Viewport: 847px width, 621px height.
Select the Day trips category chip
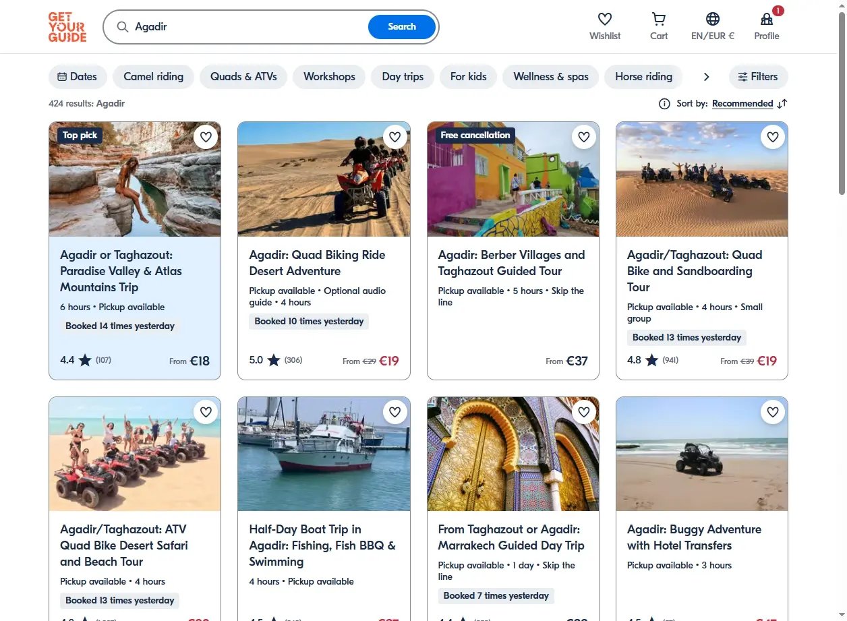tap(403, 77)
